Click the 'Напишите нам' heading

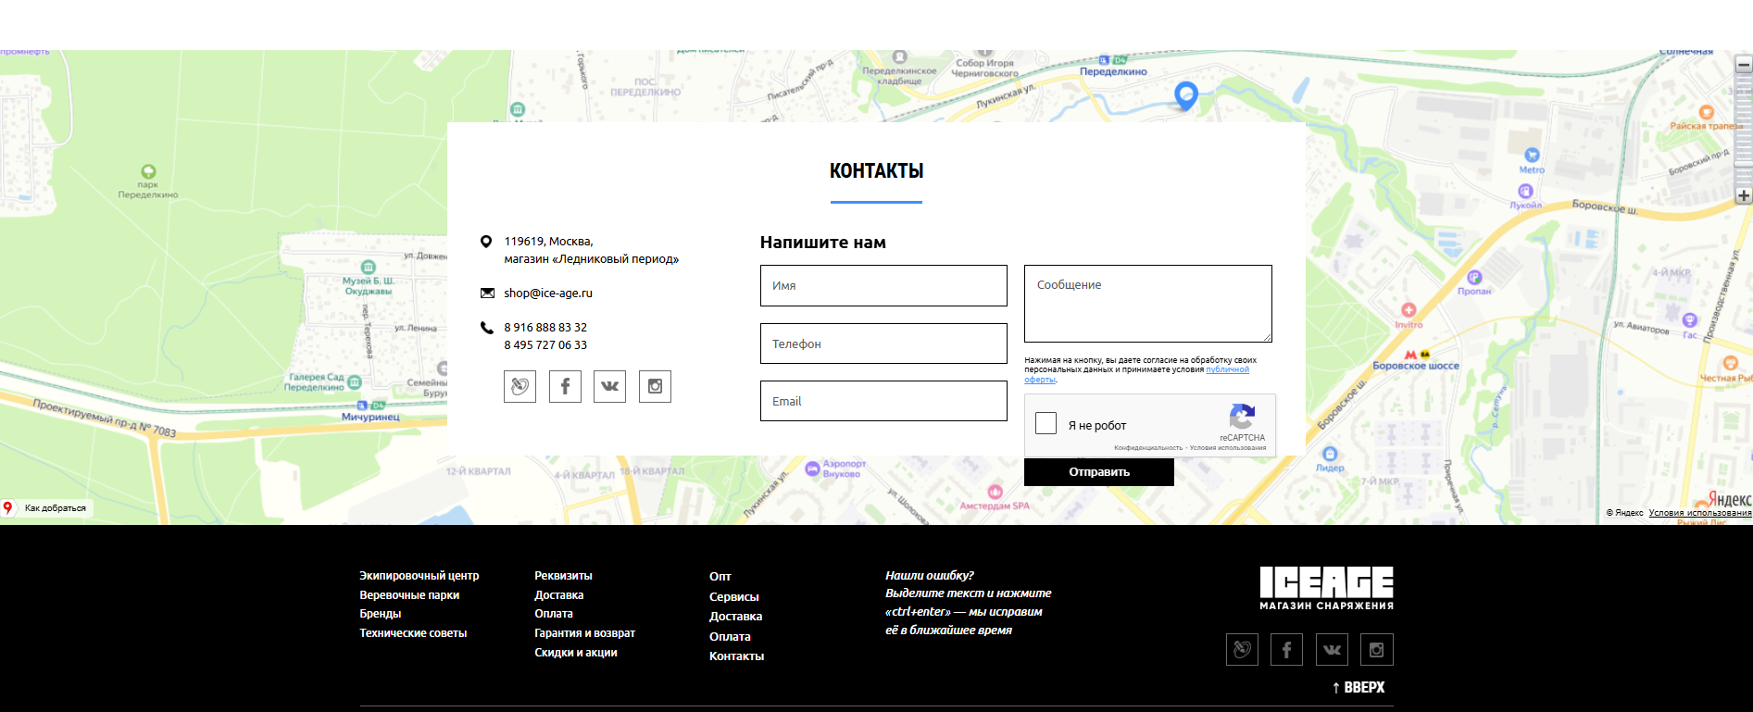[x=823, y=243]
